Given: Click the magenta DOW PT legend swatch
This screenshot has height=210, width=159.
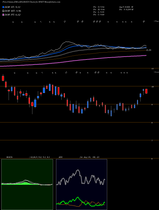Looking at the screenshot, I should pyautogui.click(x=3, y=15).
